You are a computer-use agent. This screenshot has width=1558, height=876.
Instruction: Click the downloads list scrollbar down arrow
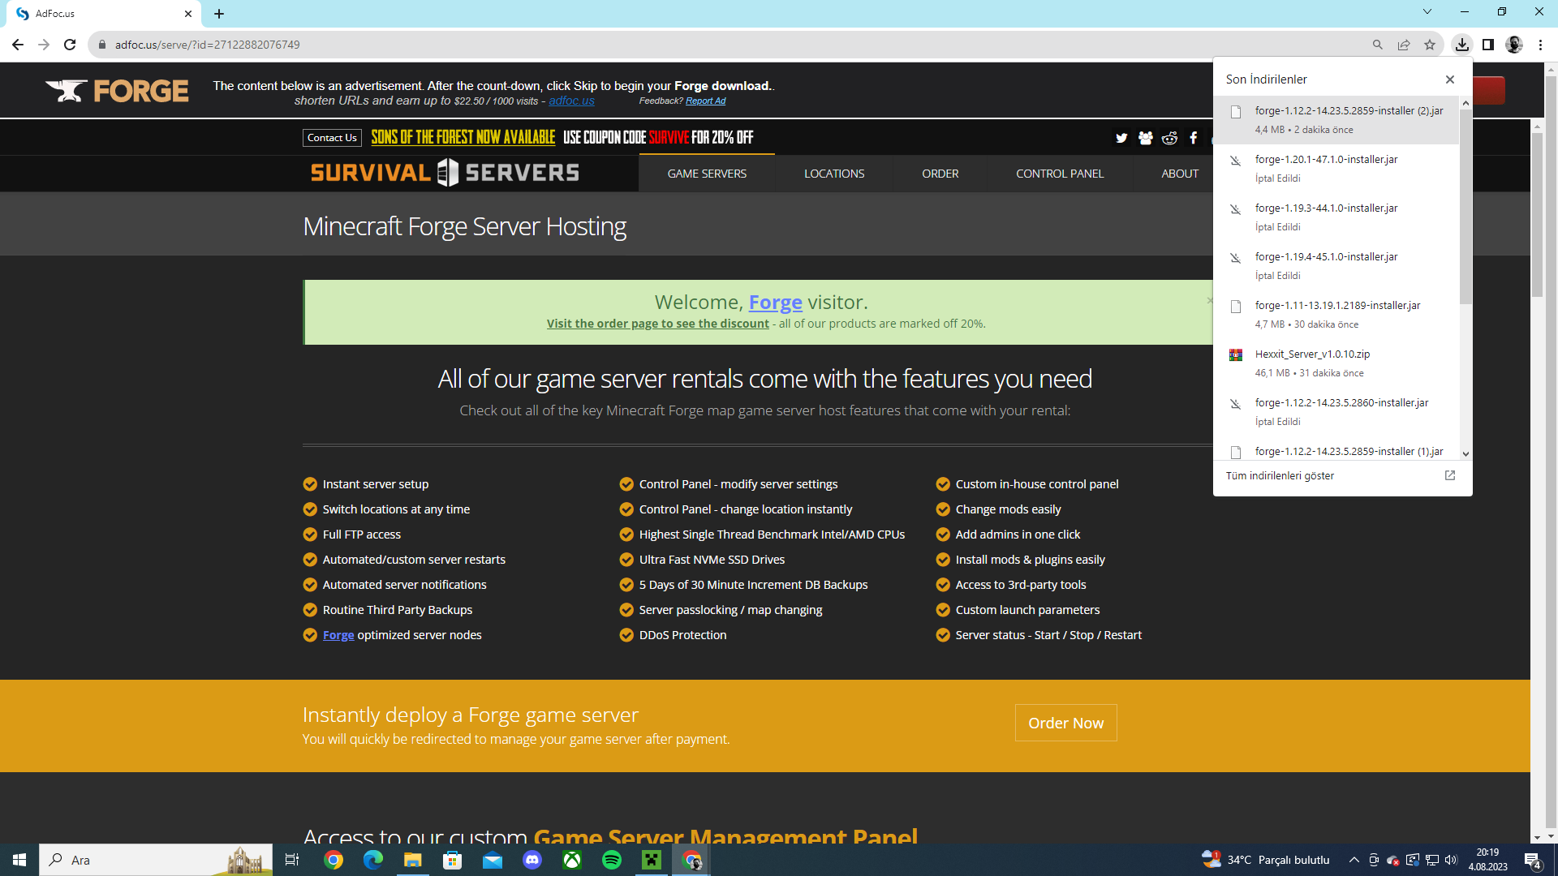coord(1465,453)
